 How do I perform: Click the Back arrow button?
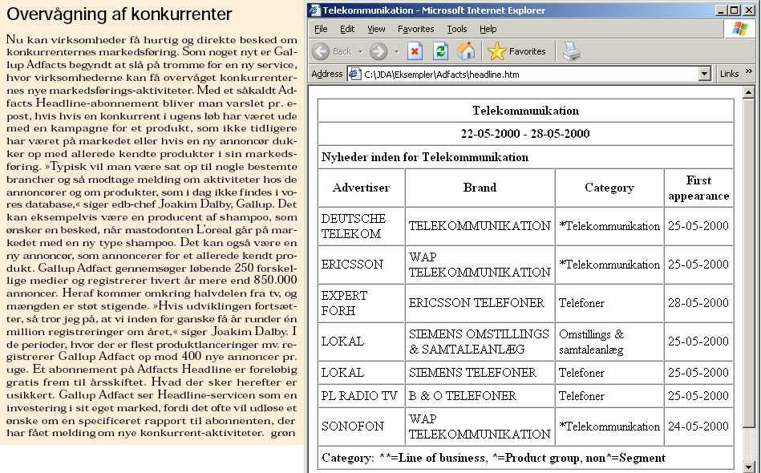pyautogui.click(x=321, y=51)
